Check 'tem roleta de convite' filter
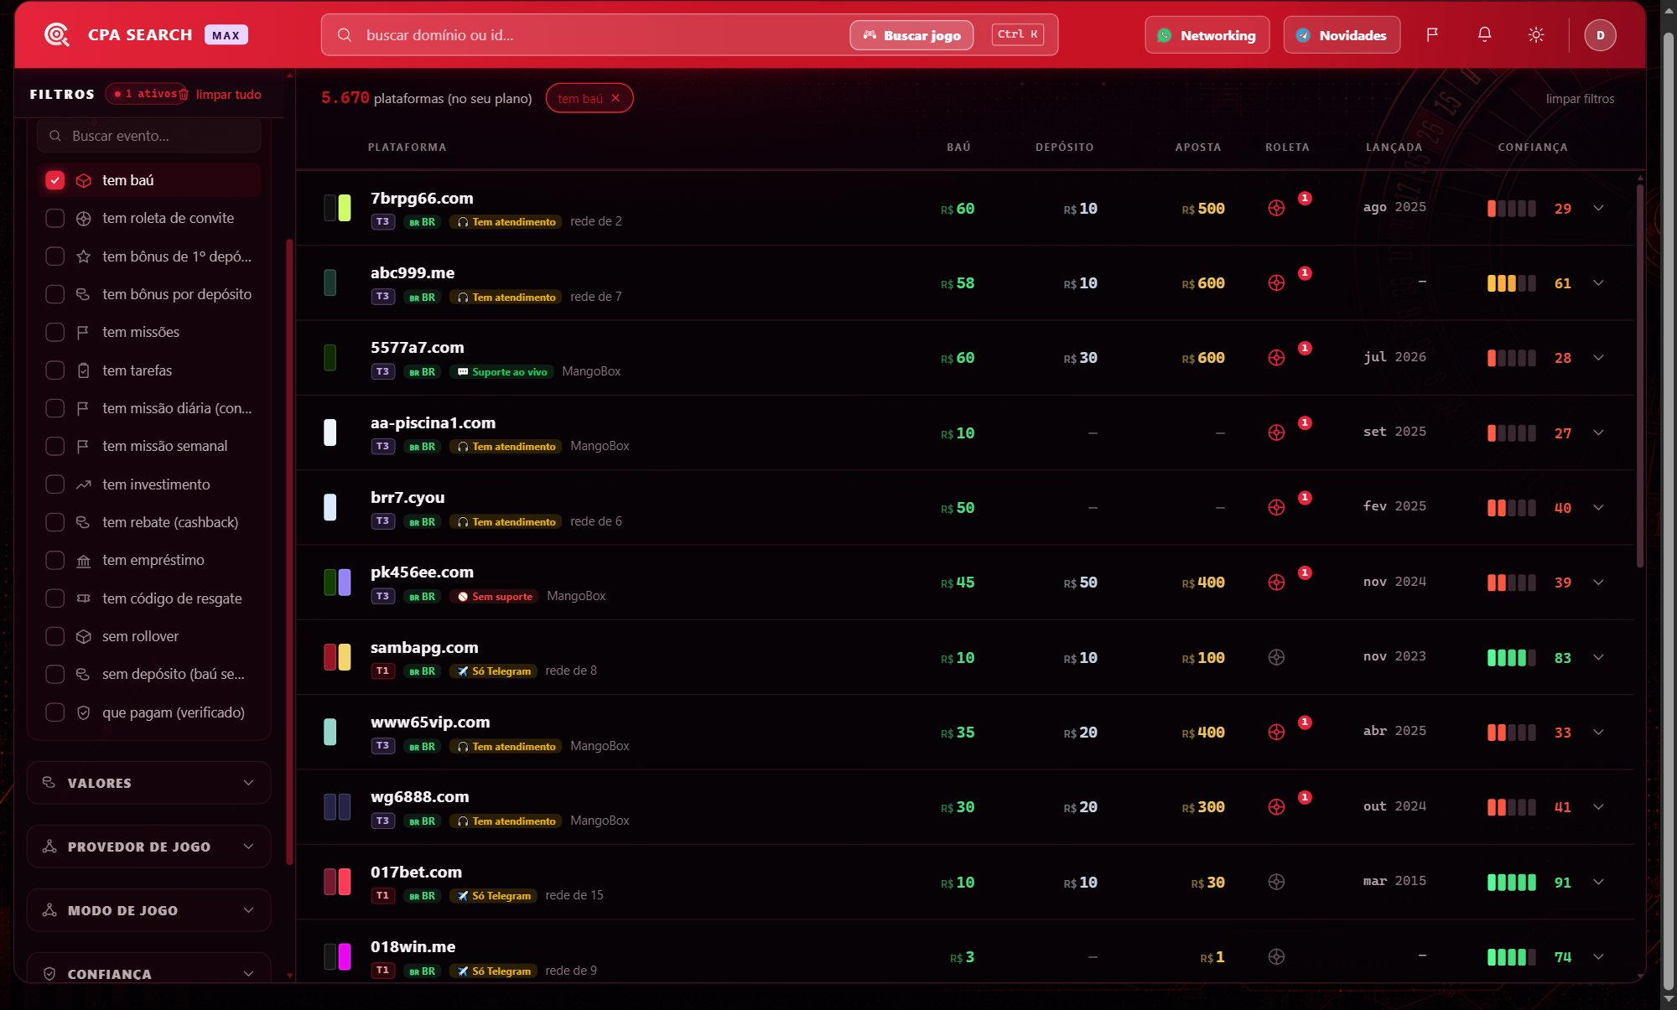1677x1010 pixels. [x=55, y=218]
